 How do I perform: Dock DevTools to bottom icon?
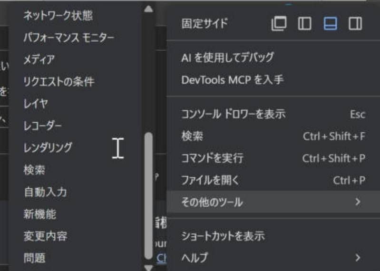point(330,23)
